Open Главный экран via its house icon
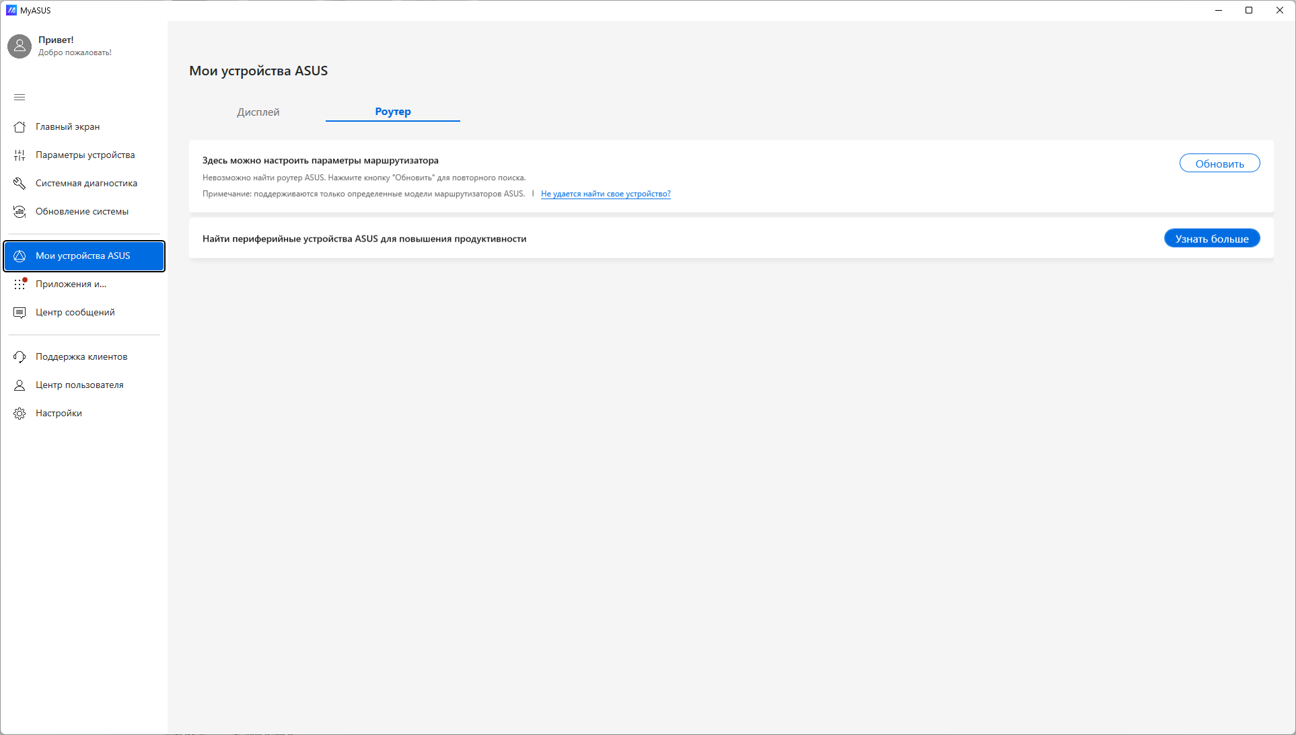The width and height of the screenshot is (1296, 735). coord(20,127)
